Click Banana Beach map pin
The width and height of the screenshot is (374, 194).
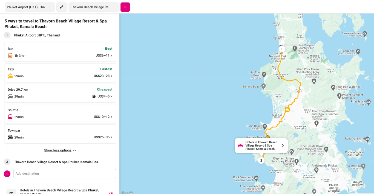click(x=263, y=86)
